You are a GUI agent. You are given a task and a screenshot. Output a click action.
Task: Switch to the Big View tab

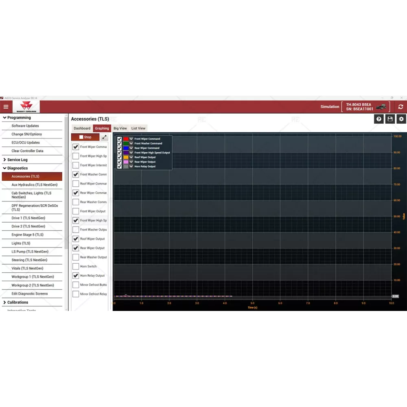(x=120, y=128)
